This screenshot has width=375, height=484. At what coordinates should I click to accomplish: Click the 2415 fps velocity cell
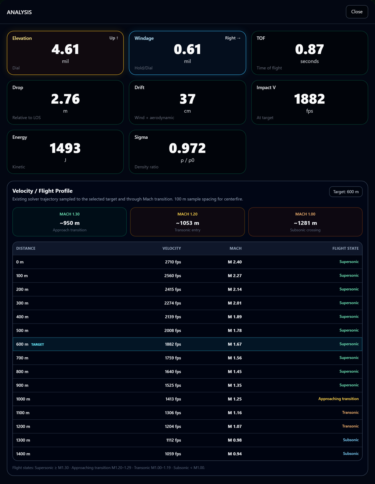tap(173, 289)
